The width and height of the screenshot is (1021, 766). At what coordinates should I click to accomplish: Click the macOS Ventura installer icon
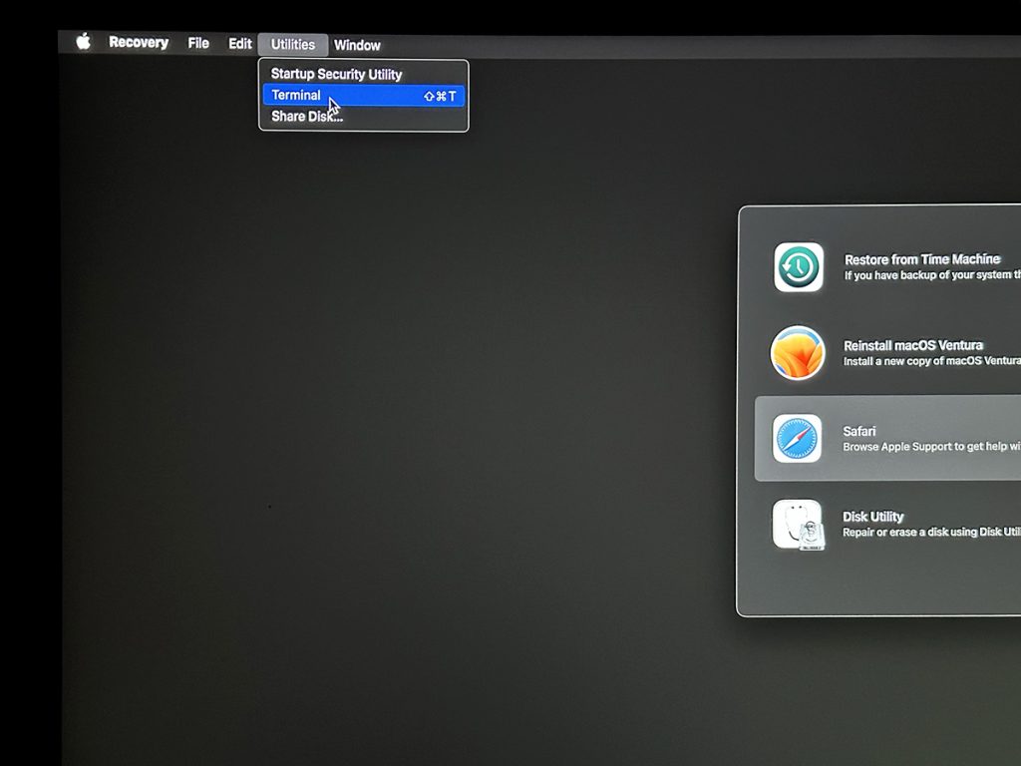[798, 353]
